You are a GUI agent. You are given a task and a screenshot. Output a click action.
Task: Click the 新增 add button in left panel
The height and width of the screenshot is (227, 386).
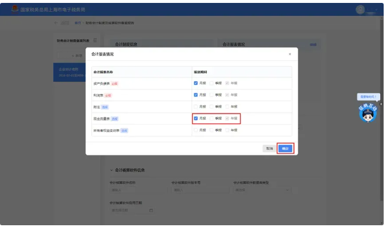pos(77,56)
